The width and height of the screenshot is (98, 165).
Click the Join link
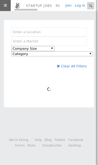[x=68, y=6]
